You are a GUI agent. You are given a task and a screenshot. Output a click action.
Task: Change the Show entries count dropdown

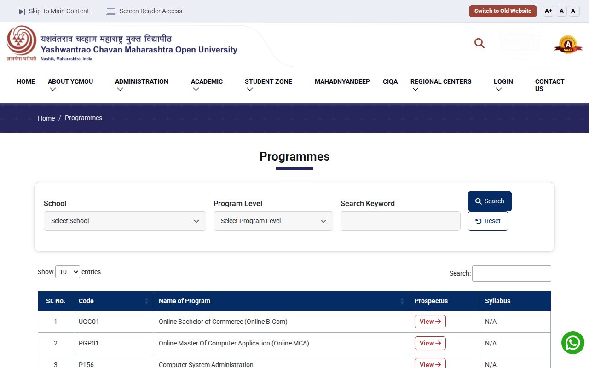click(68, 272)
